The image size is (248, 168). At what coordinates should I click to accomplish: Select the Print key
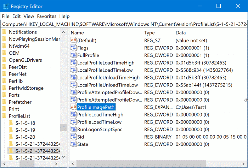(14, 109)
